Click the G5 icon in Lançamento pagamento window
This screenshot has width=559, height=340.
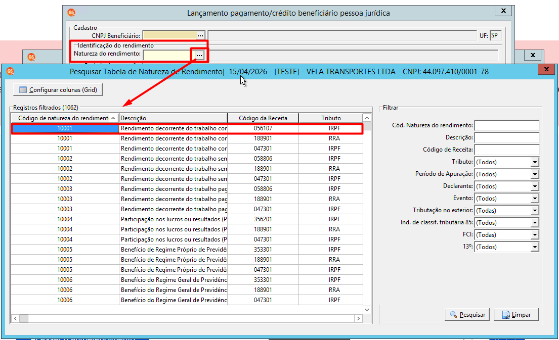tap(71, 13)
